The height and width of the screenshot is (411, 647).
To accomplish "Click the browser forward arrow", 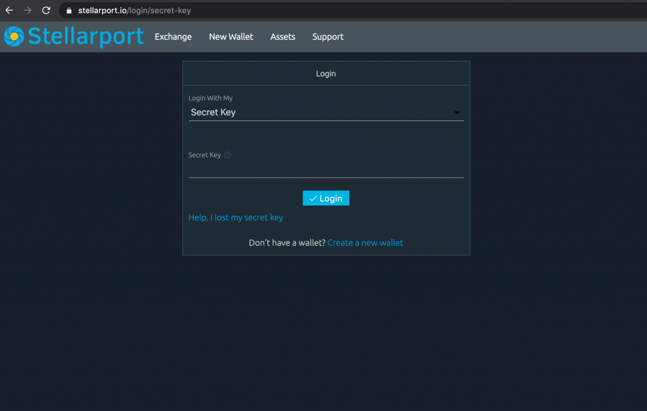I will (x=28, y=10).
